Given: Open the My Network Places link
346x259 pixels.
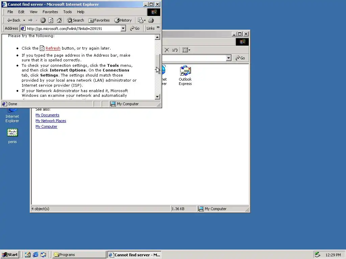Looking at the screenshot, I should (51, 121).
